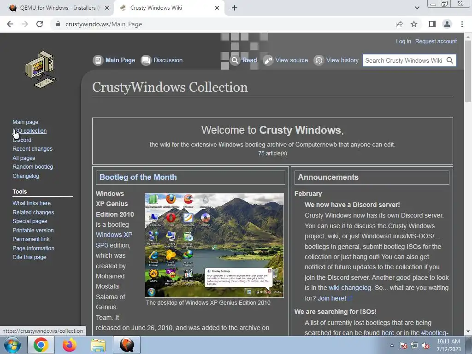
Task: Open the ISO collection sidebar link
Action: click(29, 131)
